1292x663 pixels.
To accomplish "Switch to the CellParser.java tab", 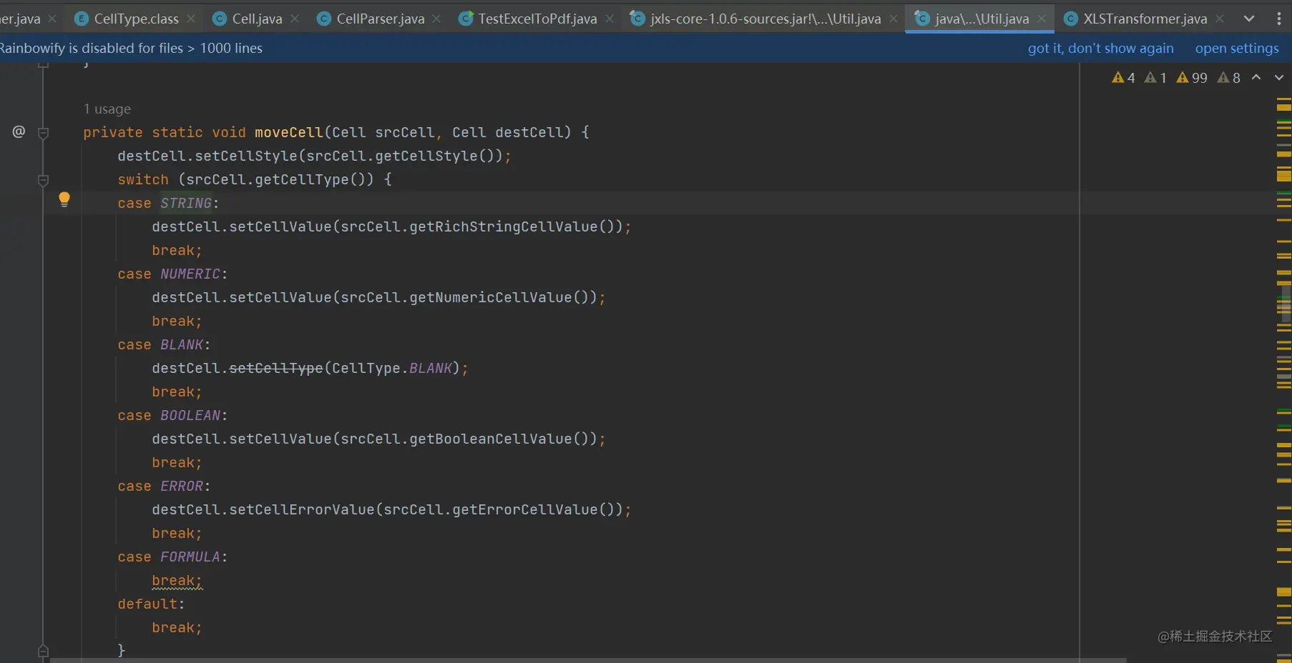I will [x=378, y=19].
